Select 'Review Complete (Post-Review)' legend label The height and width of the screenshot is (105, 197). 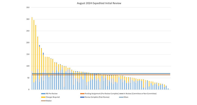click(97, 97)
